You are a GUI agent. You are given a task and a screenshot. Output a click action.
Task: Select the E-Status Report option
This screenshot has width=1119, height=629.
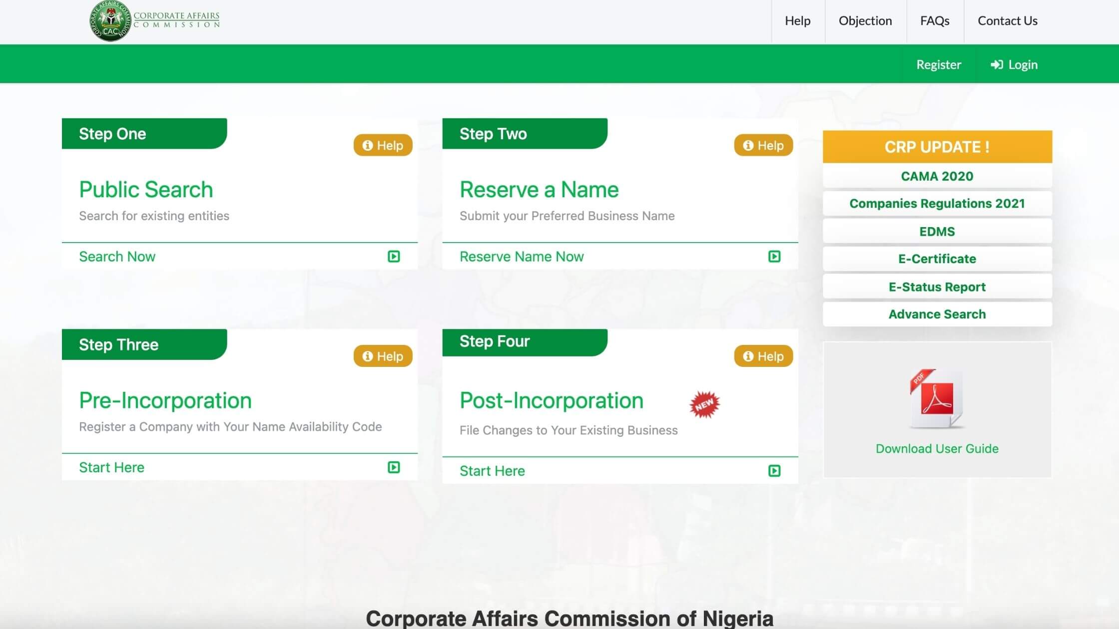click(x=937, y=287)
